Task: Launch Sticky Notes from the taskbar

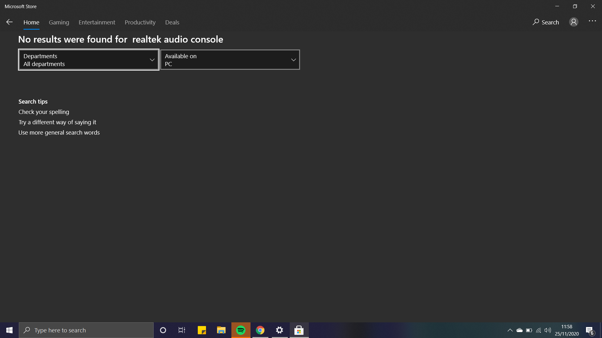Action: [202, 330]
